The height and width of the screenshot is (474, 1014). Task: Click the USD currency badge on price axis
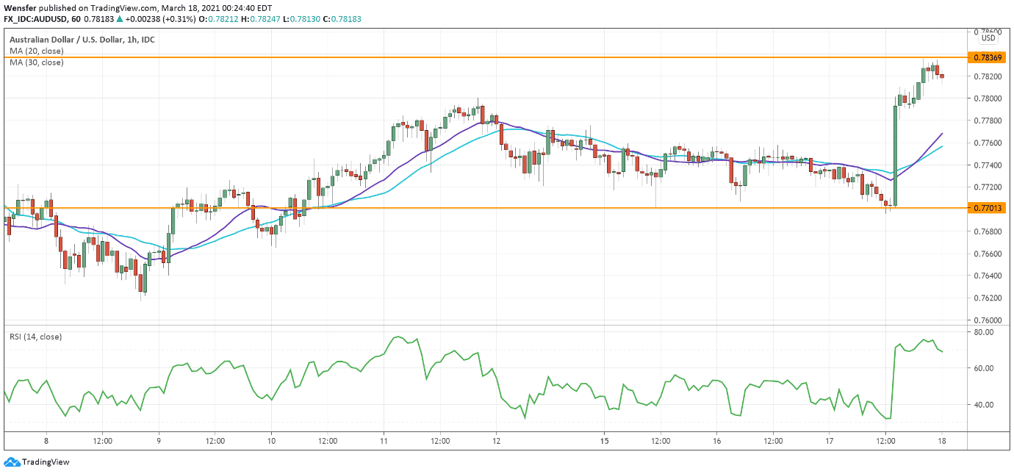tap(988, 38)
